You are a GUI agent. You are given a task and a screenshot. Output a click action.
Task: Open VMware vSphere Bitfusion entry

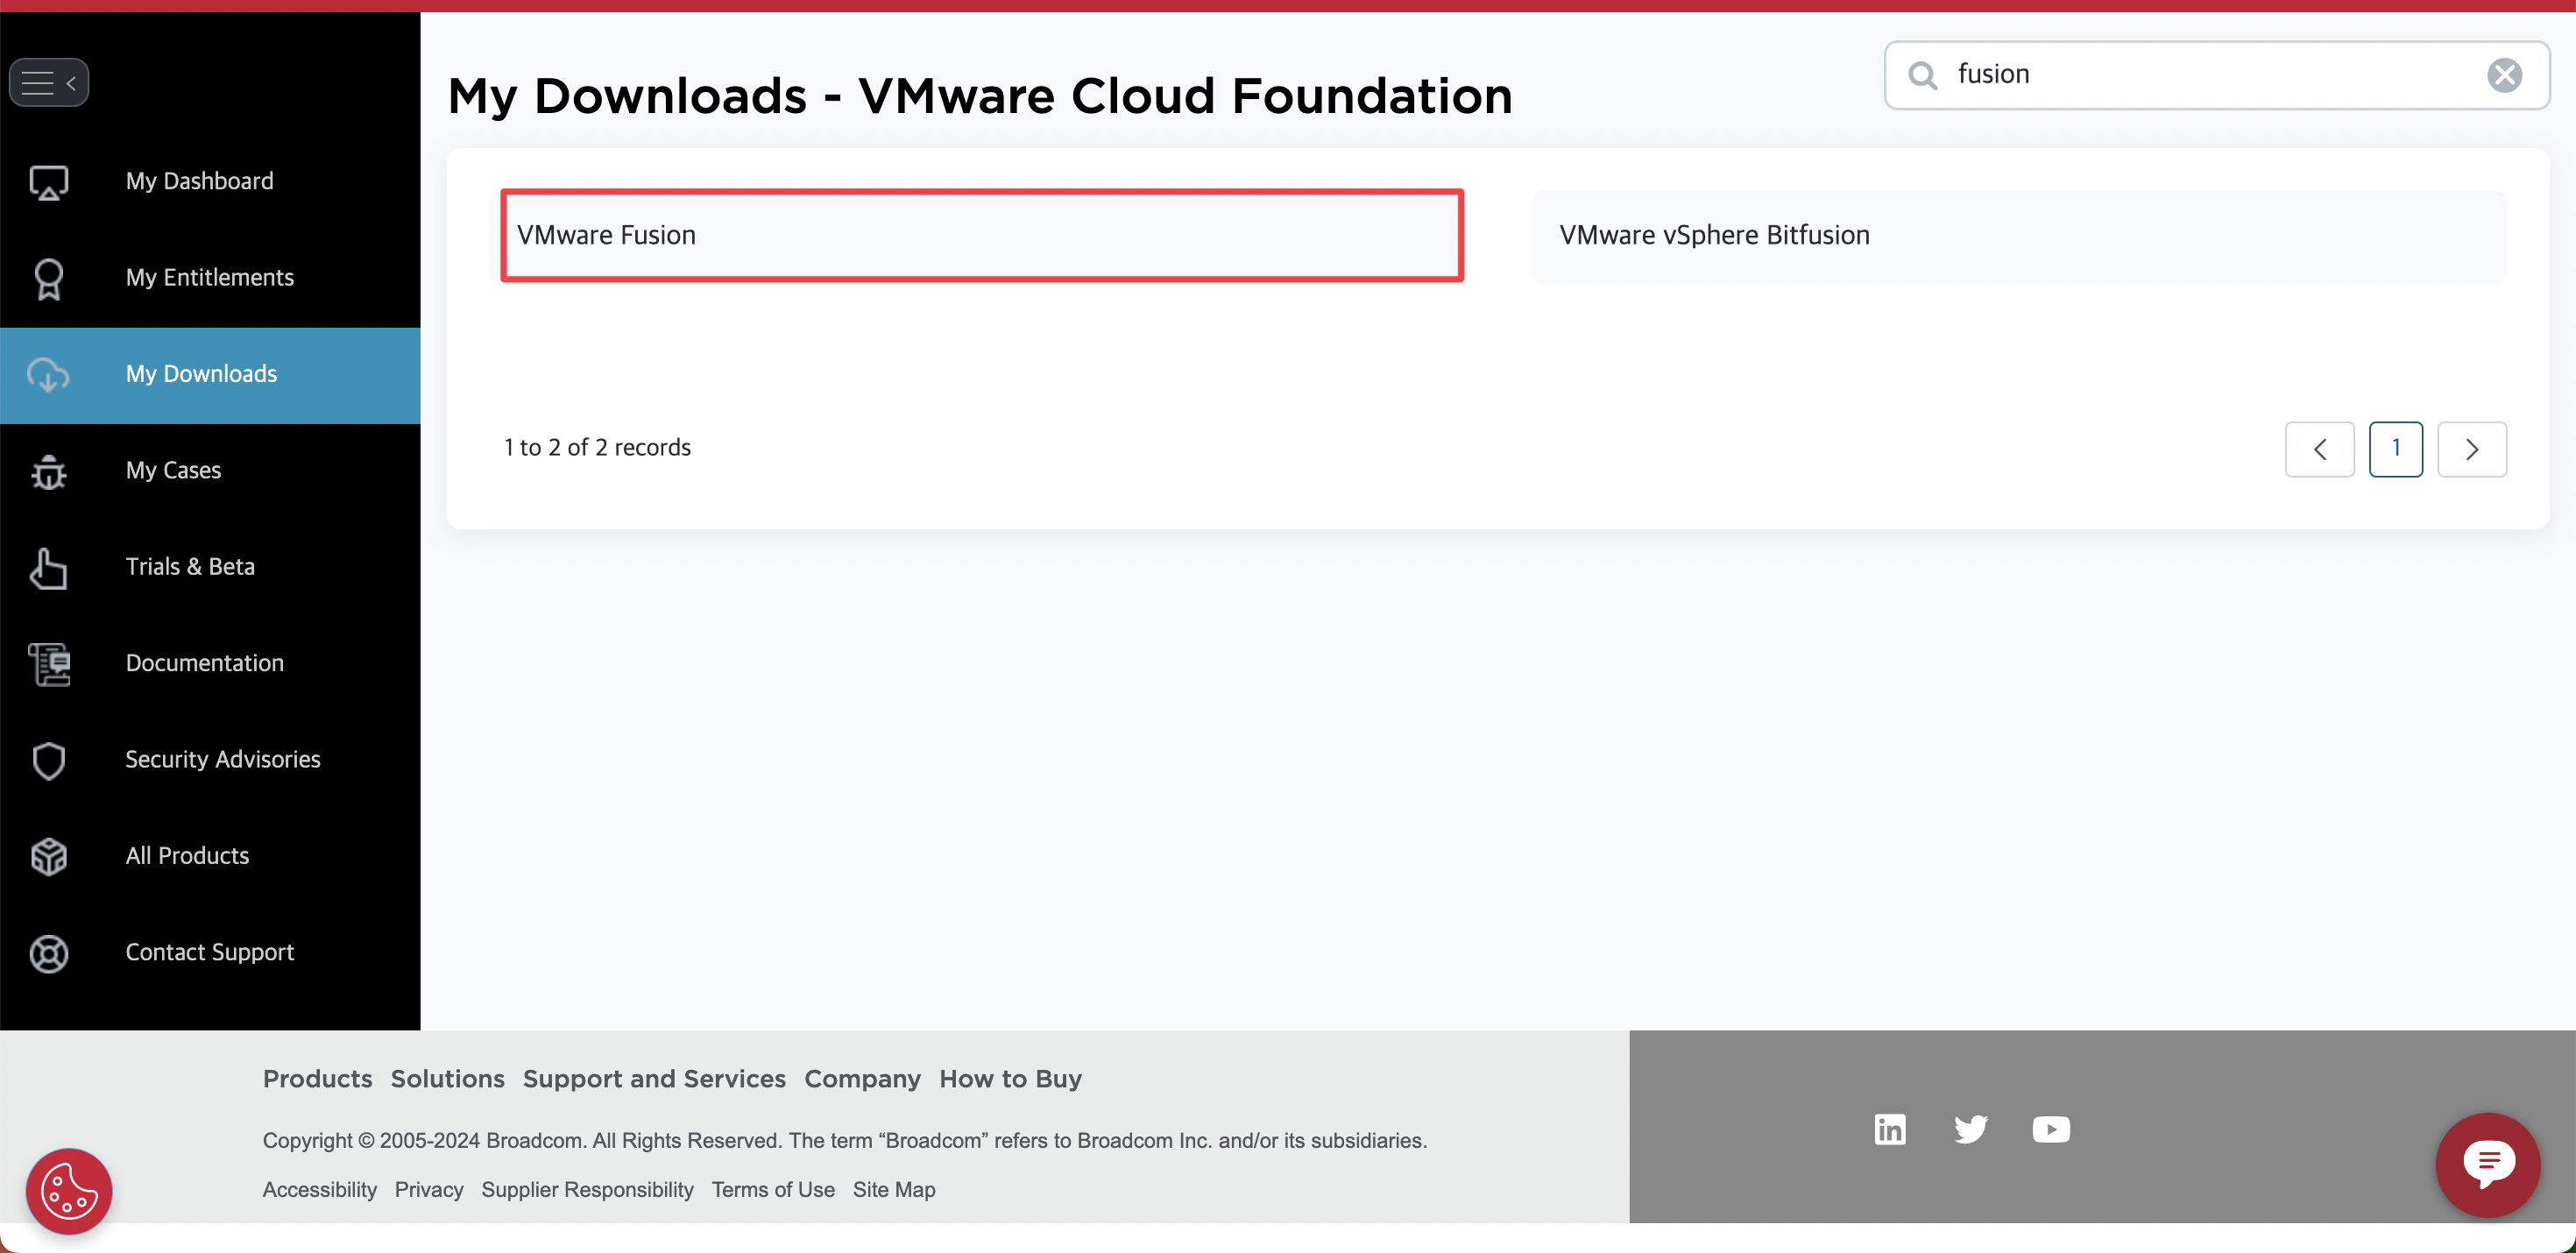[x=2019, y=236]
